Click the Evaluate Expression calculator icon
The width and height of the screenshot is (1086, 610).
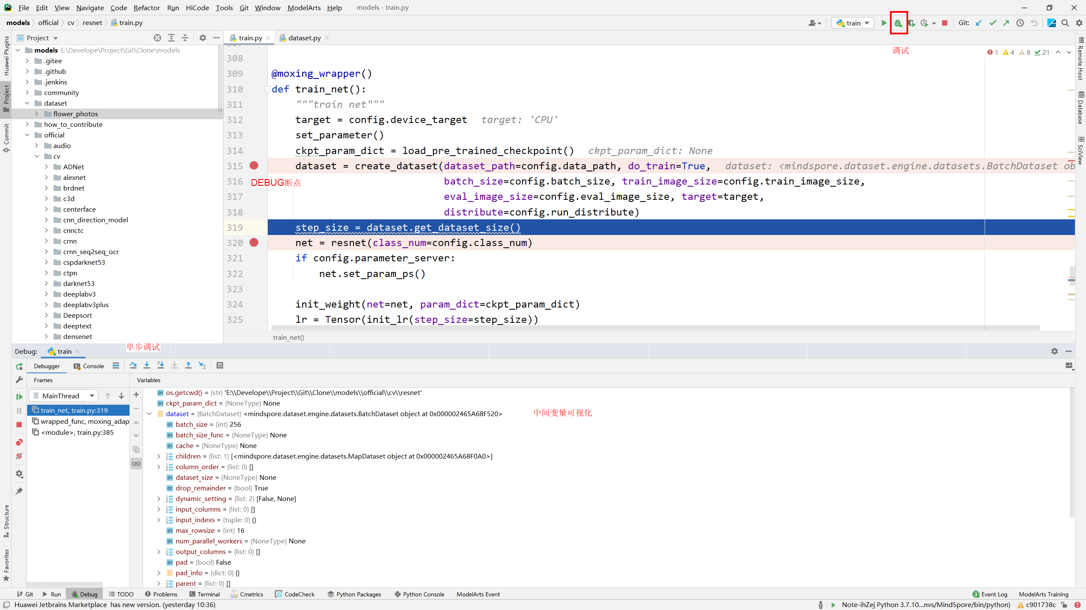[220, 365]
